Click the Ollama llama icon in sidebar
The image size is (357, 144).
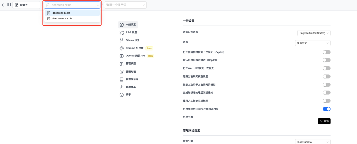coord(122,40)
